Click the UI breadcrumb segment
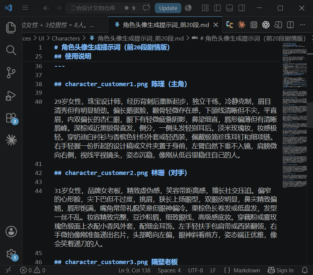 (x=41, y=38)
